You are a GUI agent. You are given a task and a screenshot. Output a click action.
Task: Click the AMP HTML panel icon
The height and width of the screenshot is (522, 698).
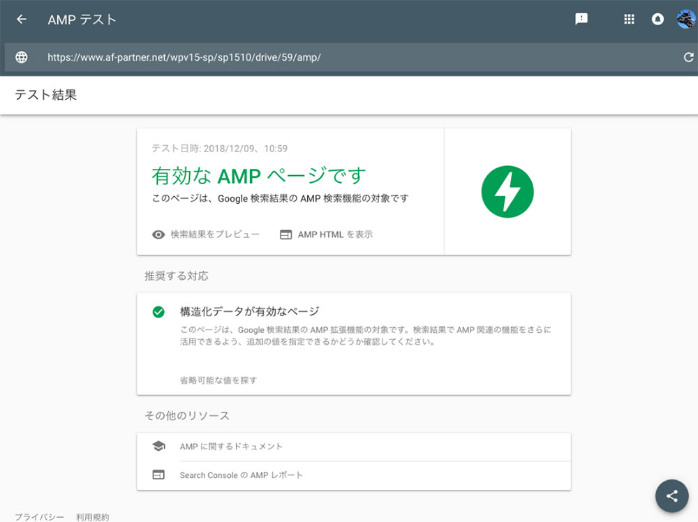point(285,234)
